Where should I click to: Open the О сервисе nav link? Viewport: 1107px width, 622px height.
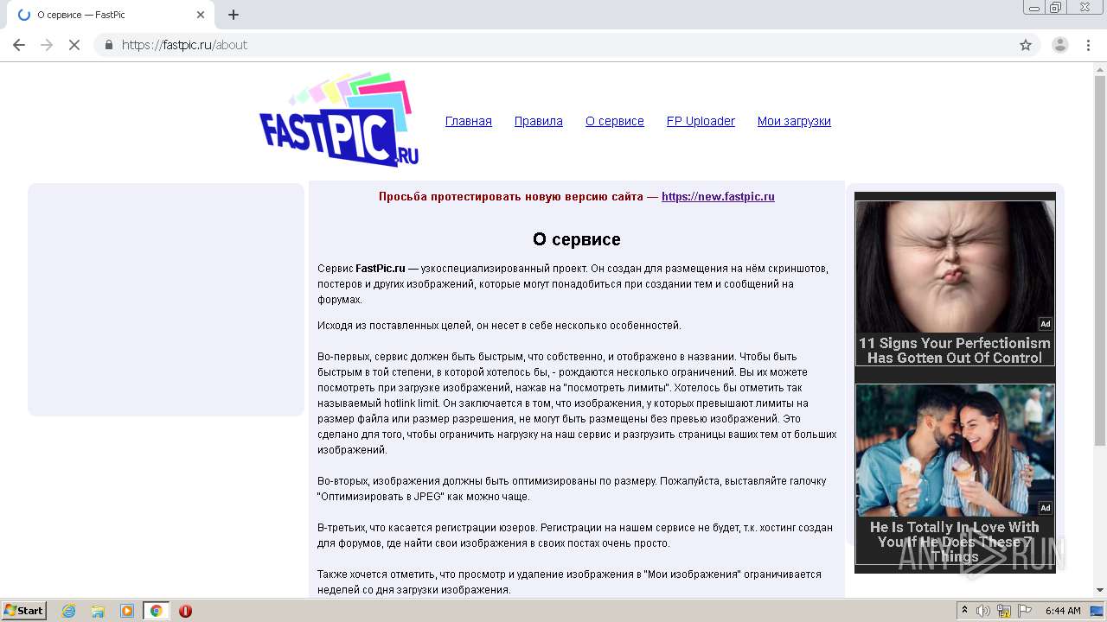coord(615,121)
